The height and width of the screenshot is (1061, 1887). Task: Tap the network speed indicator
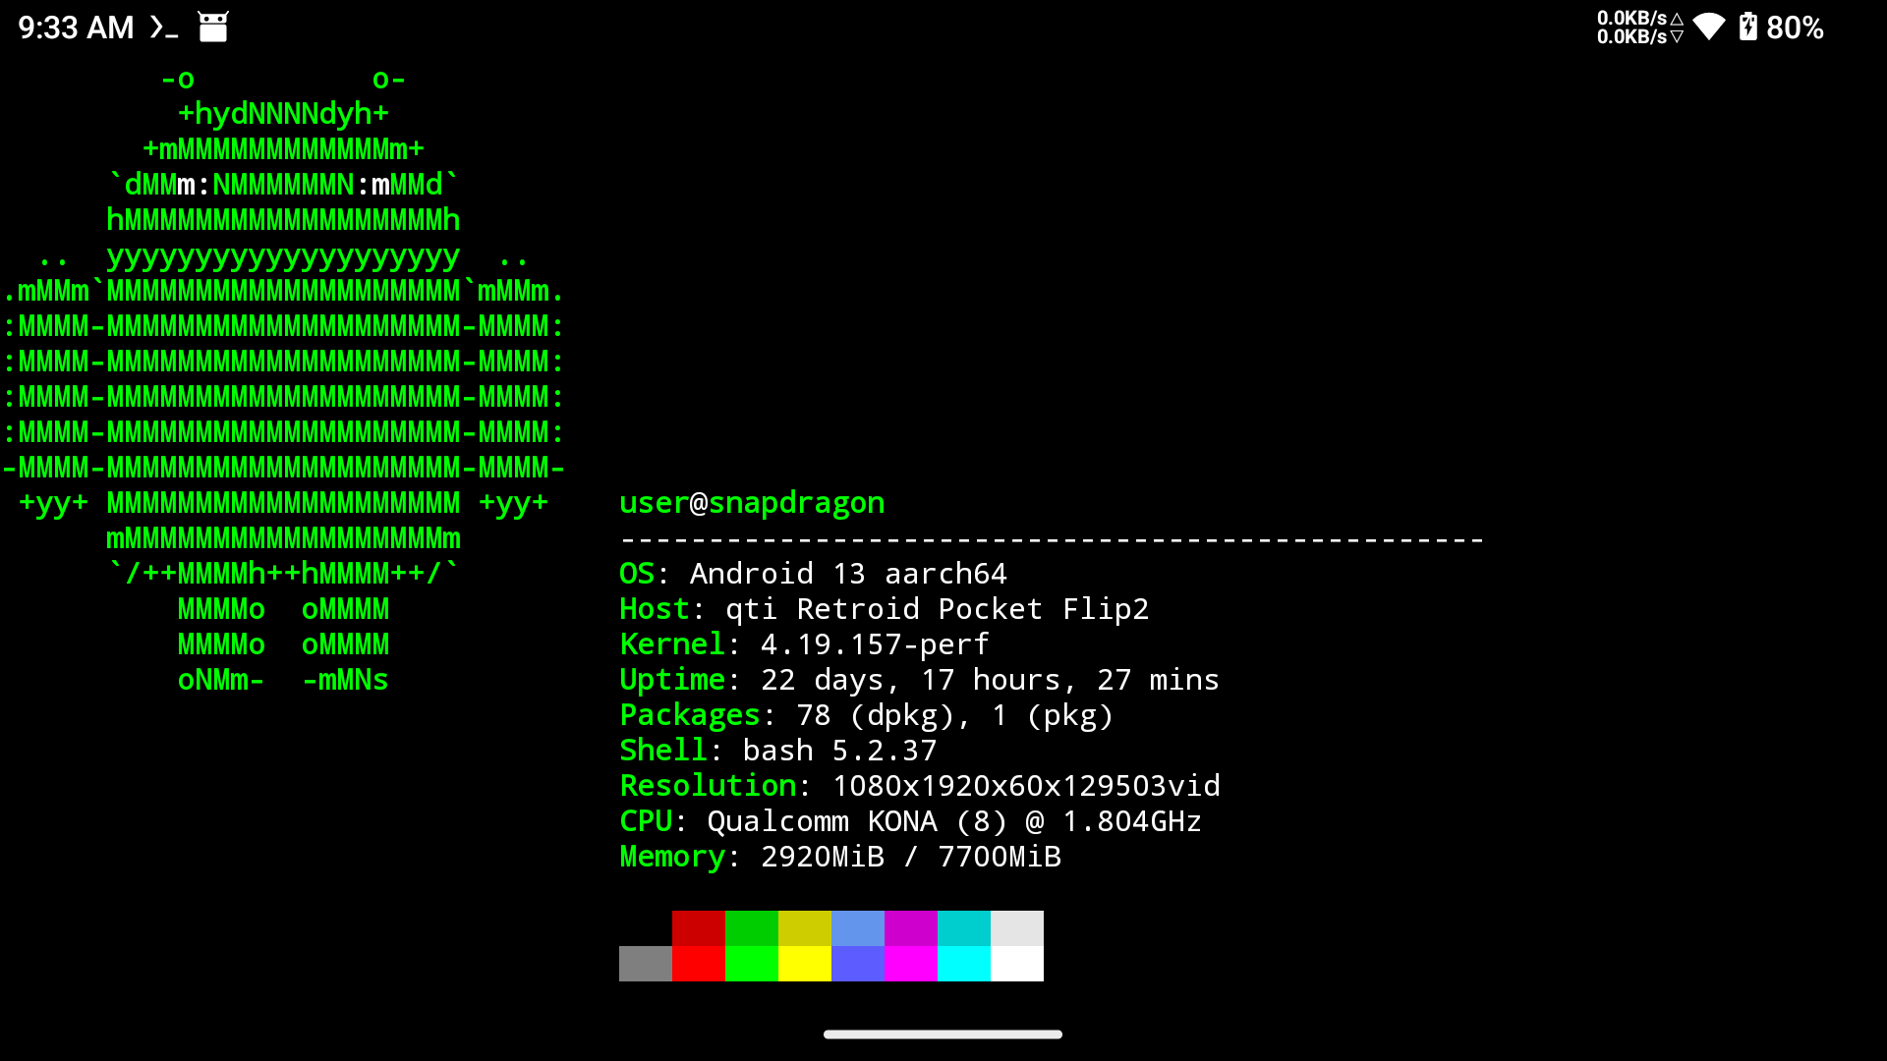(x=1640, y=28)
